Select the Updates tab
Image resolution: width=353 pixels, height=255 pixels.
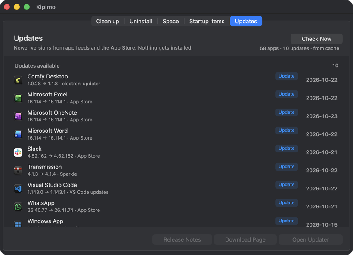pyautogui.click(x=246, y=21)
